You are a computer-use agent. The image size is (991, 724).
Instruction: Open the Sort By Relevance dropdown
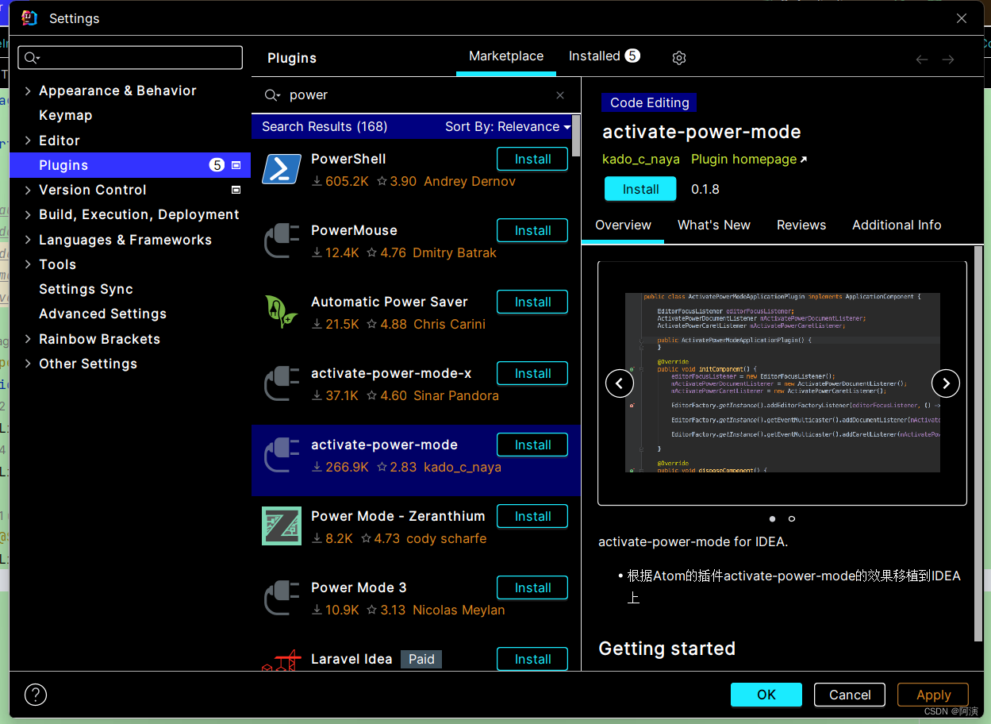pos(508,127)
